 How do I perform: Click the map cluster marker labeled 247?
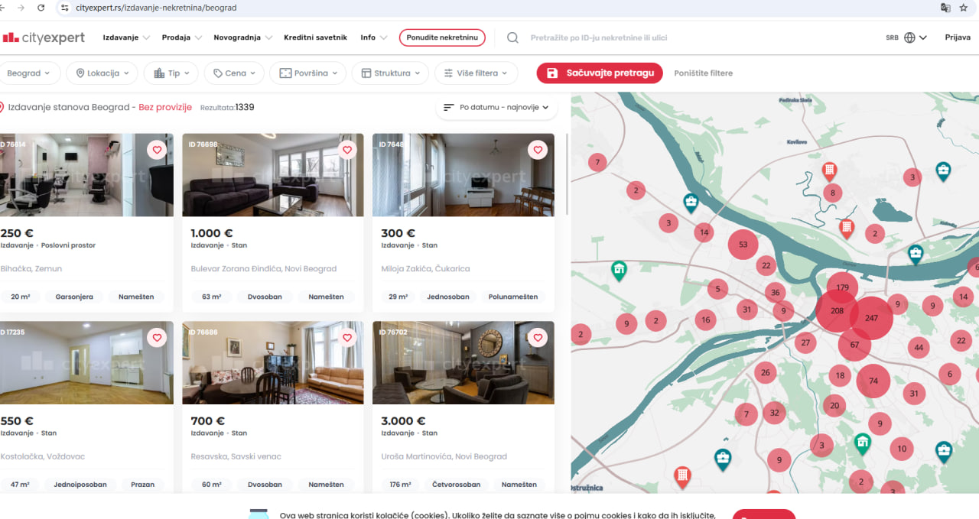871,318
